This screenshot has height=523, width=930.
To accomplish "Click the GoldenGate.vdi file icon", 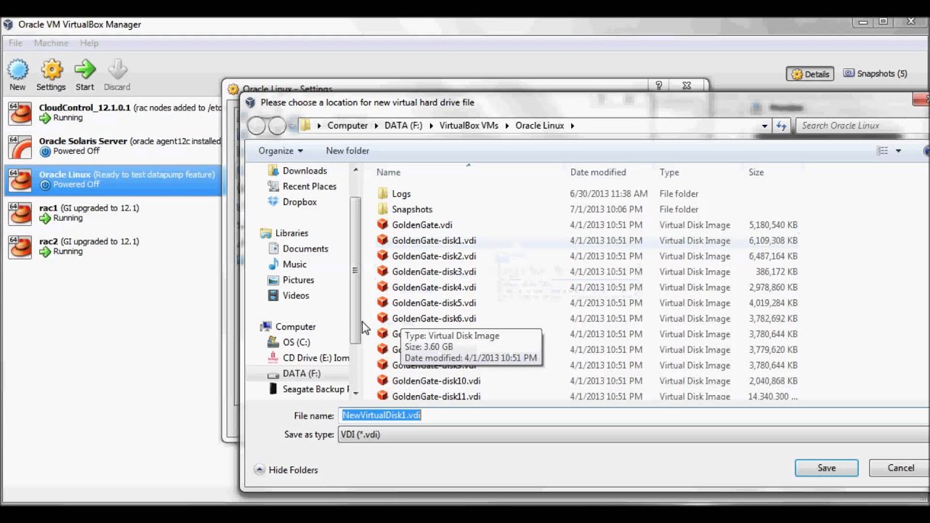I will [x=383, y=224].
